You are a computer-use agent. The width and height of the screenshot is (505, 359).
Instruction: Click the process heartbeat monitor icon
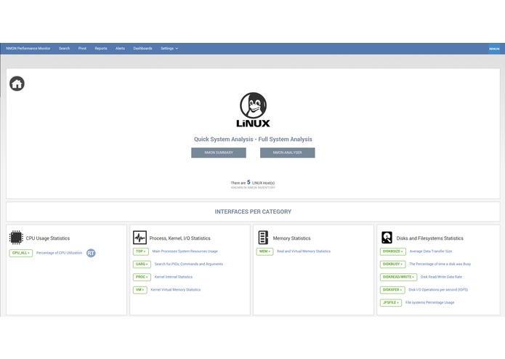140,238
